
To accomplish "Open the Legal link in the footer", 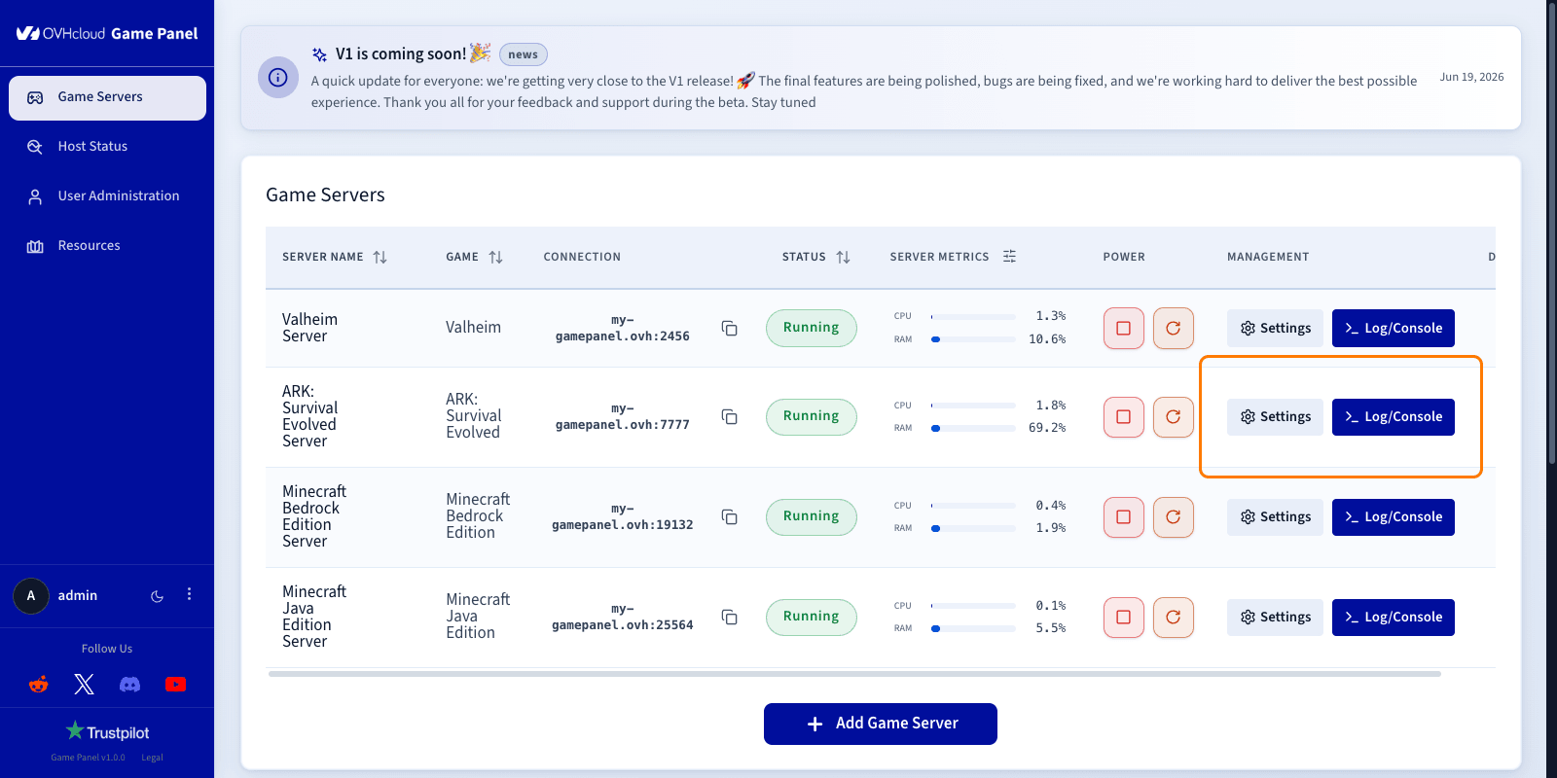I will (152, 758).
